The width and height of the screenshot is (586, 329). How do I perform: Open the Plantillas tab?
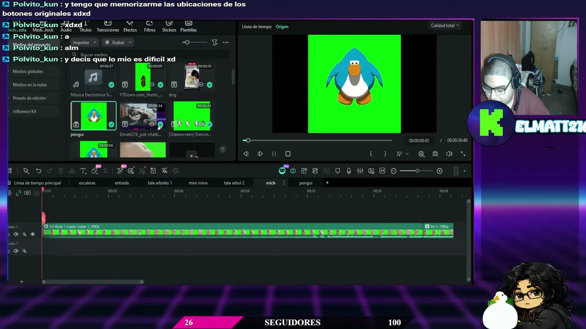coord(189,27)
